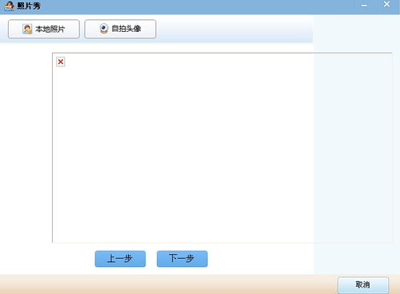Click the QQ penguin icon in title bar
The height and width of the screenshot is (294, 400).
pos(9,6)
